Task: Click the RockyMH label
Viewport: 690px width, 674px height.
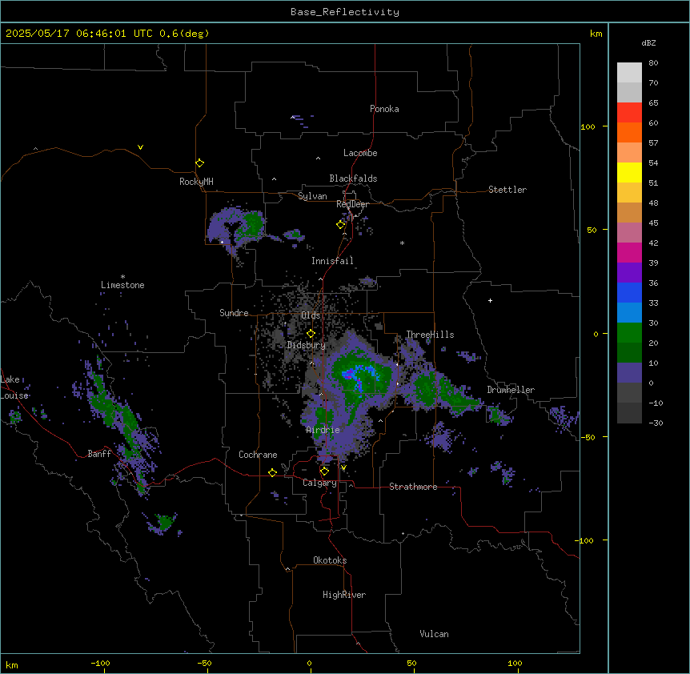Action: [x=196, y=182]
